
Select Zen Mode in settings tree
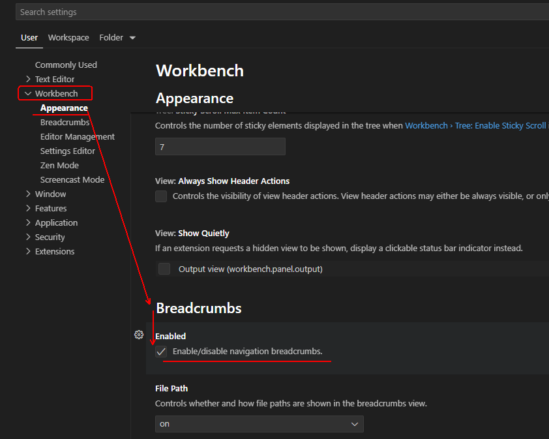tap(59, 166)
